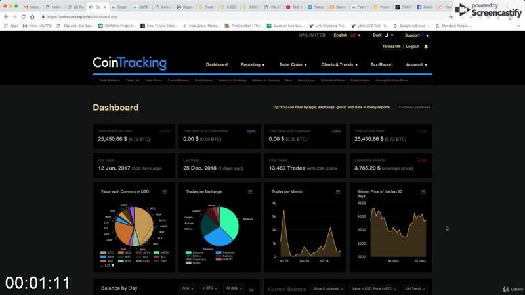Open the Trades per Exchange chart menu
525x295 pixels.
click(250, 192)
